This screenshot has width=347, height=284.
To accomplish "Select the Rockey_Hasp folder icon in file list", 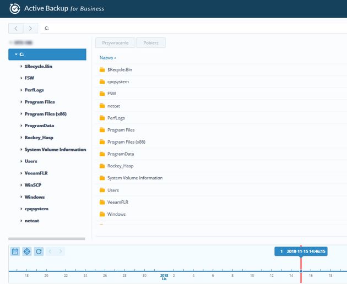I will click(x=102, y=166).
